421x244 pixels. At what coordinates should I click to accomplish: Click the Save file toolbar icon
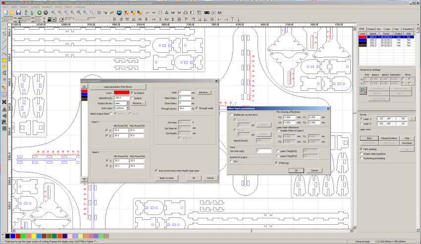(x=18, y=12)
